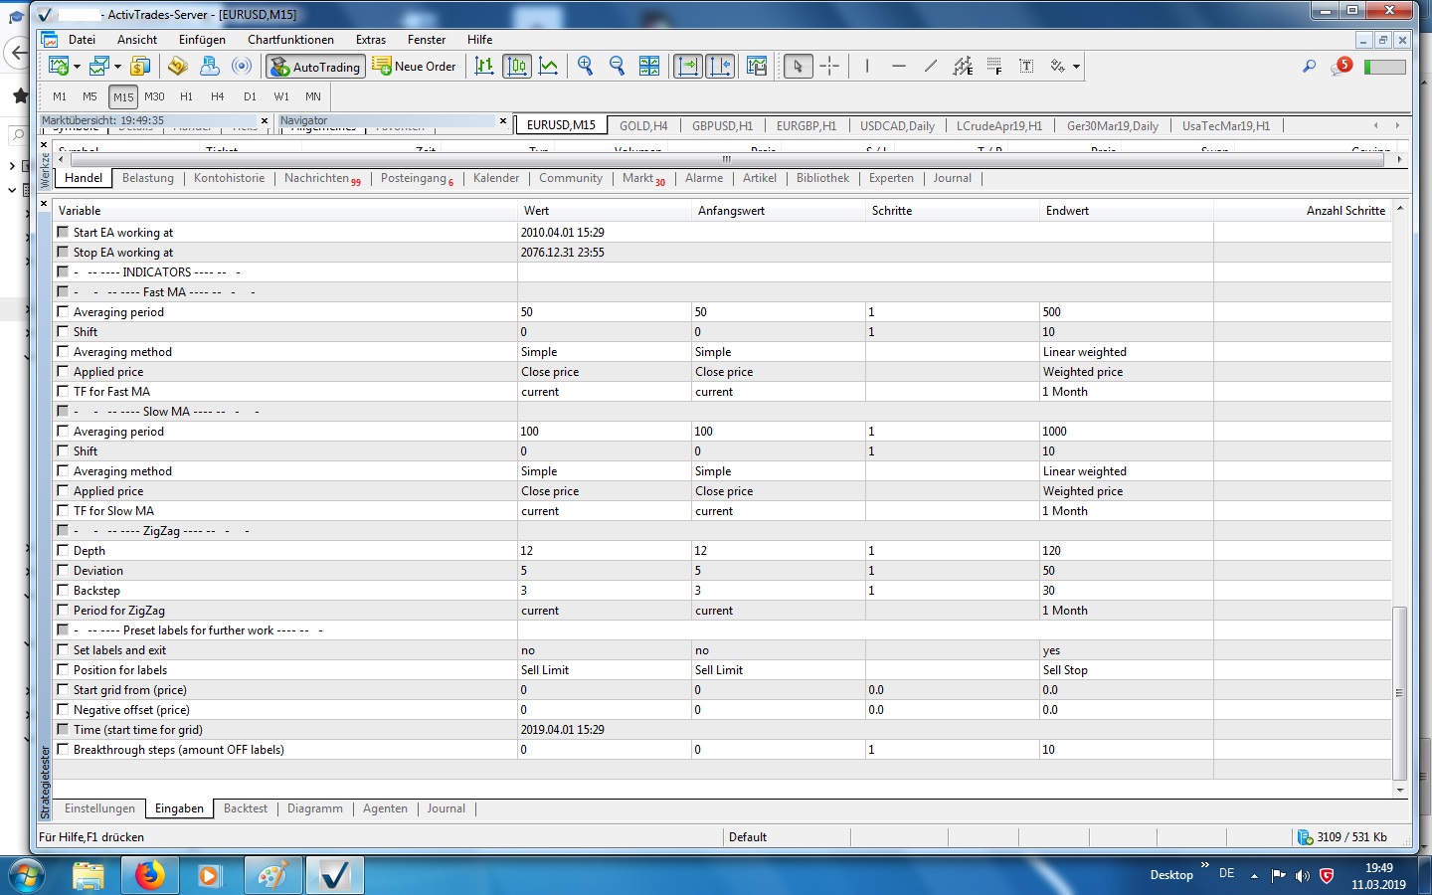Switch chart to bar chart mode

point(484,67)
